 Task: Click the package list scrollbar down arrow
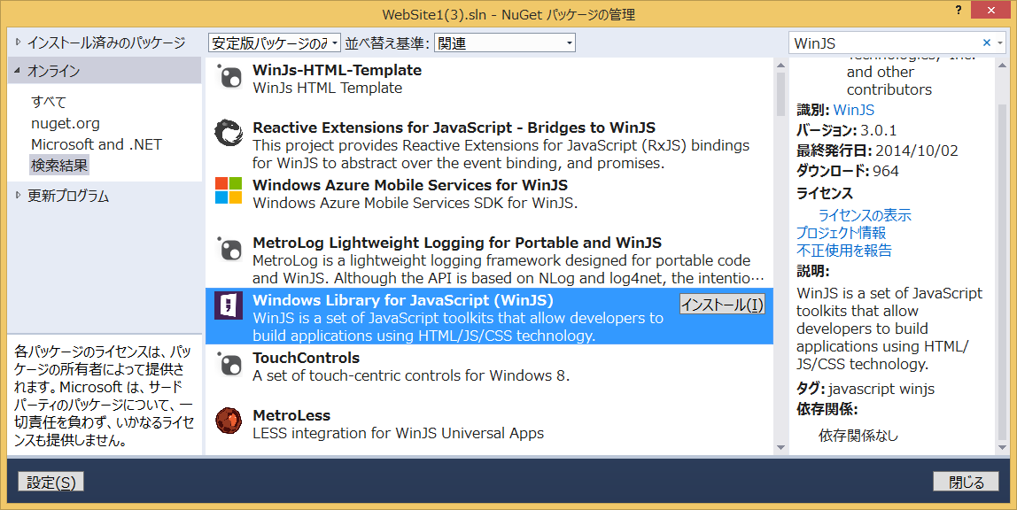click(x=780, y=448)
